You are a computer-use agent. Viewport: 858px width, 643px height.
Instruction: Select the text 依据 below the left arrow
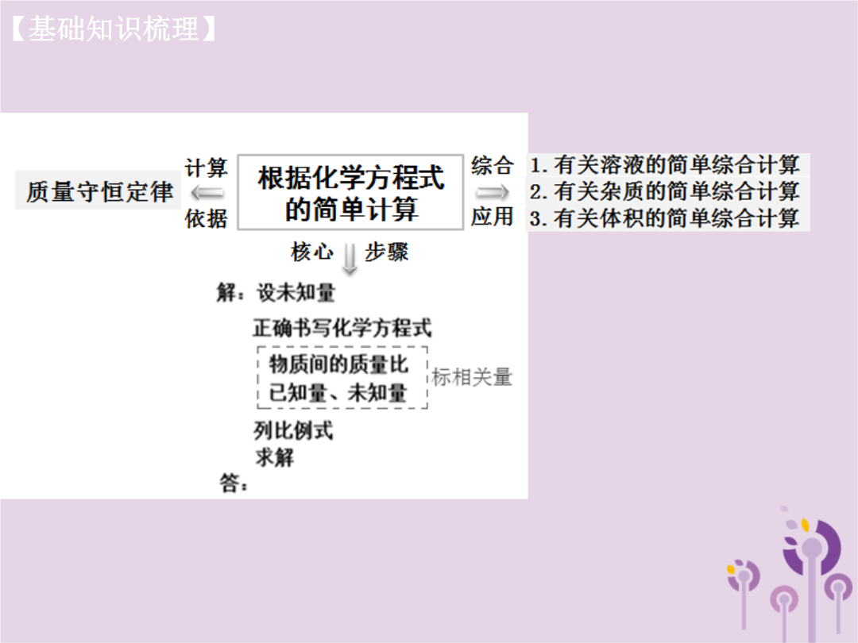207,219
